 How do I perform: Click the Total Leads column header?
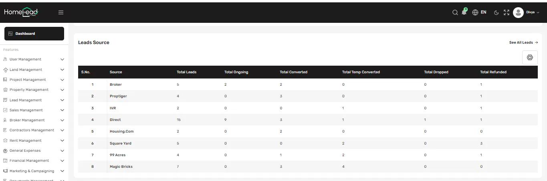click(x=187, y=72)
